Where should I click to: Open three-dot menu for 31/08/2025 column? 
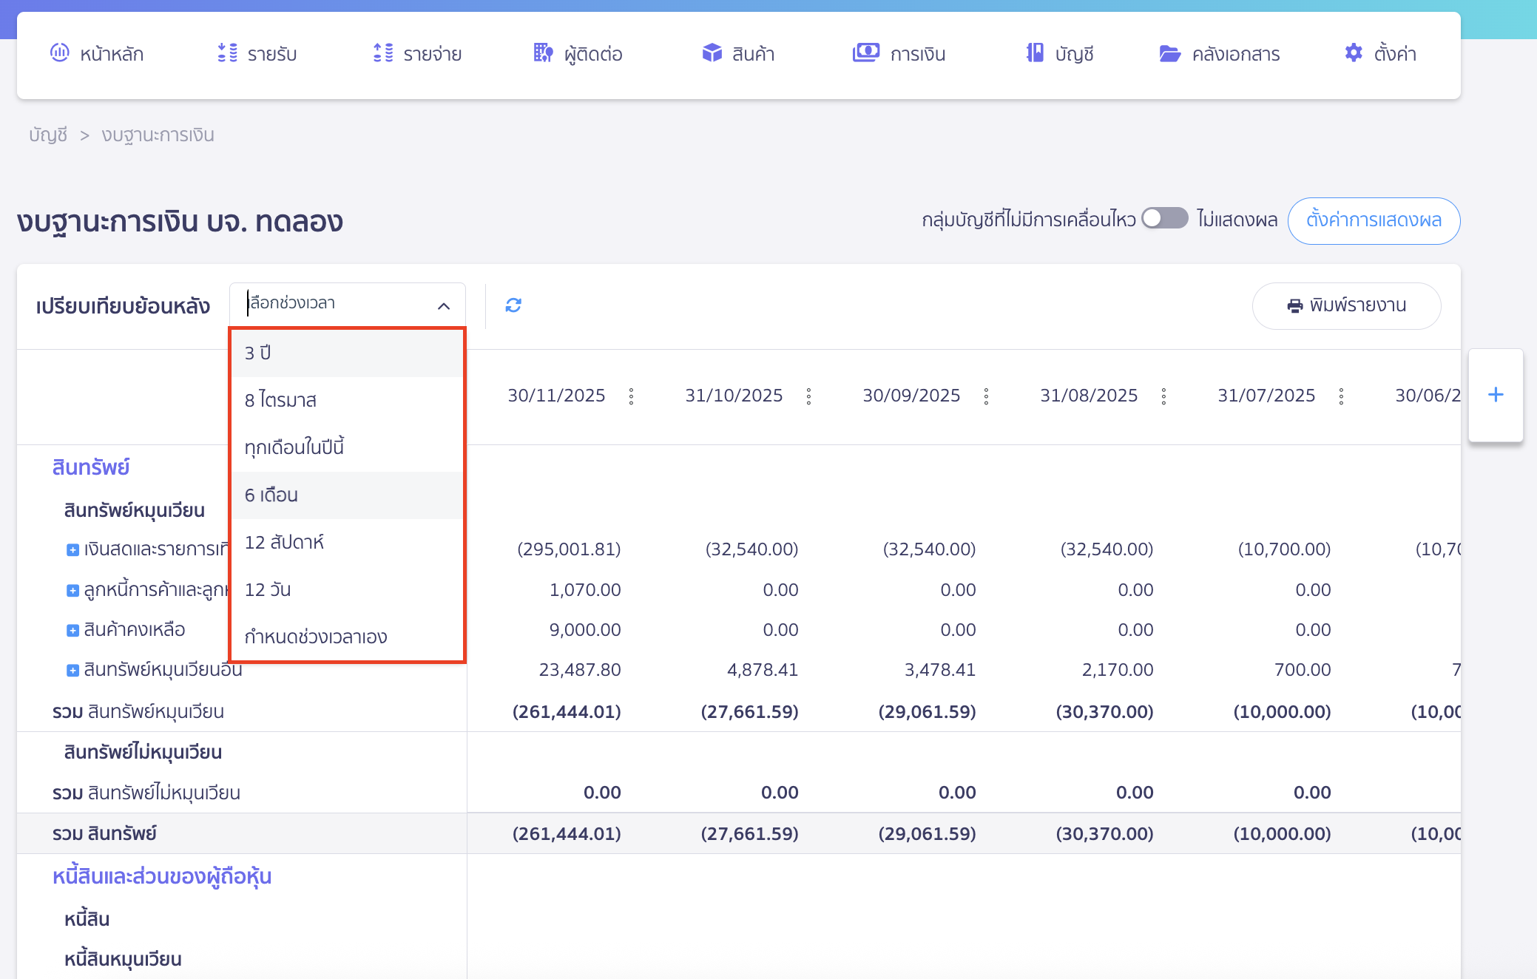click(1163, 396)
